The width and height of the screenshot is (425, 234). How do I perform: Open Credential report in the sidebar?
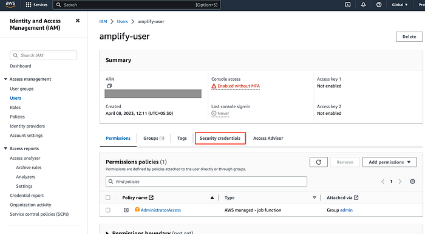27,196
